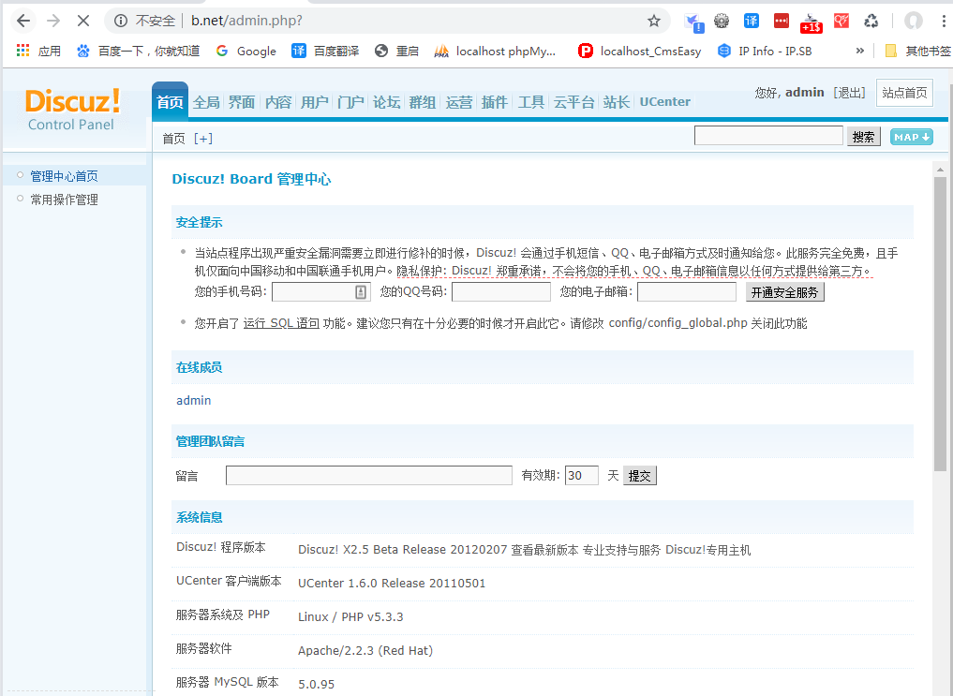Select 常用操作管理 in sidebar
The height and width of the screenshot is (696, 953).
click(64, 200)
